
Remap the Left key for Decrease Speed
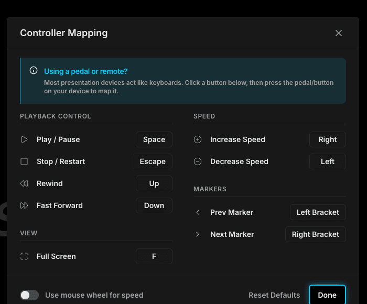coord(328,161)
